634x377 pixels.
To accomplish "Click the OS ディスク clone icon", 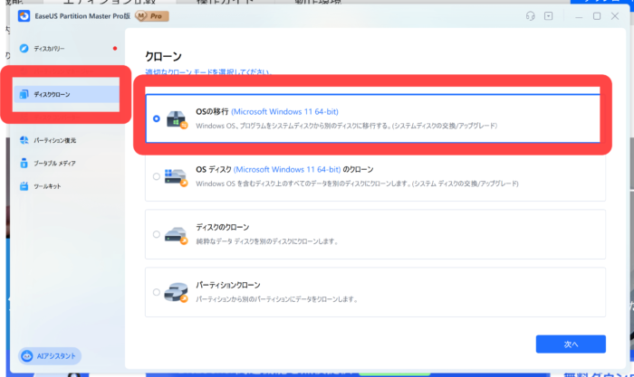I will 176,177.
